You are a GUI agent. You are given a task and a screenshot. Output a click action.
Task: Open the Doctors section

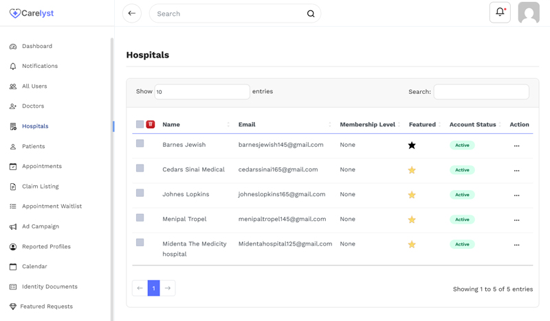33,106
